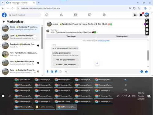
Task: Go back using the Marketplace back arrow
Action: coord(4,22)
